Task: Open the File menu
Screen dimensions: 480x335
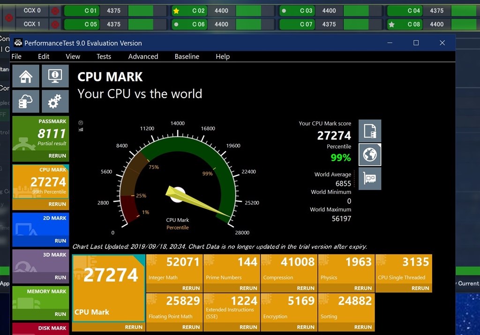Action: (x=16, y=56)
